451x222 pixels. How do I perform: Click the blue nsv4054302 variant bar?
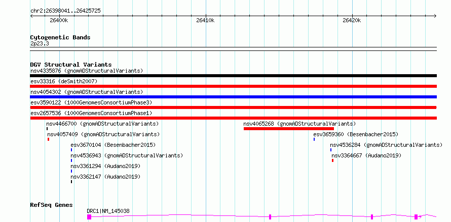[x=233, y=97]
